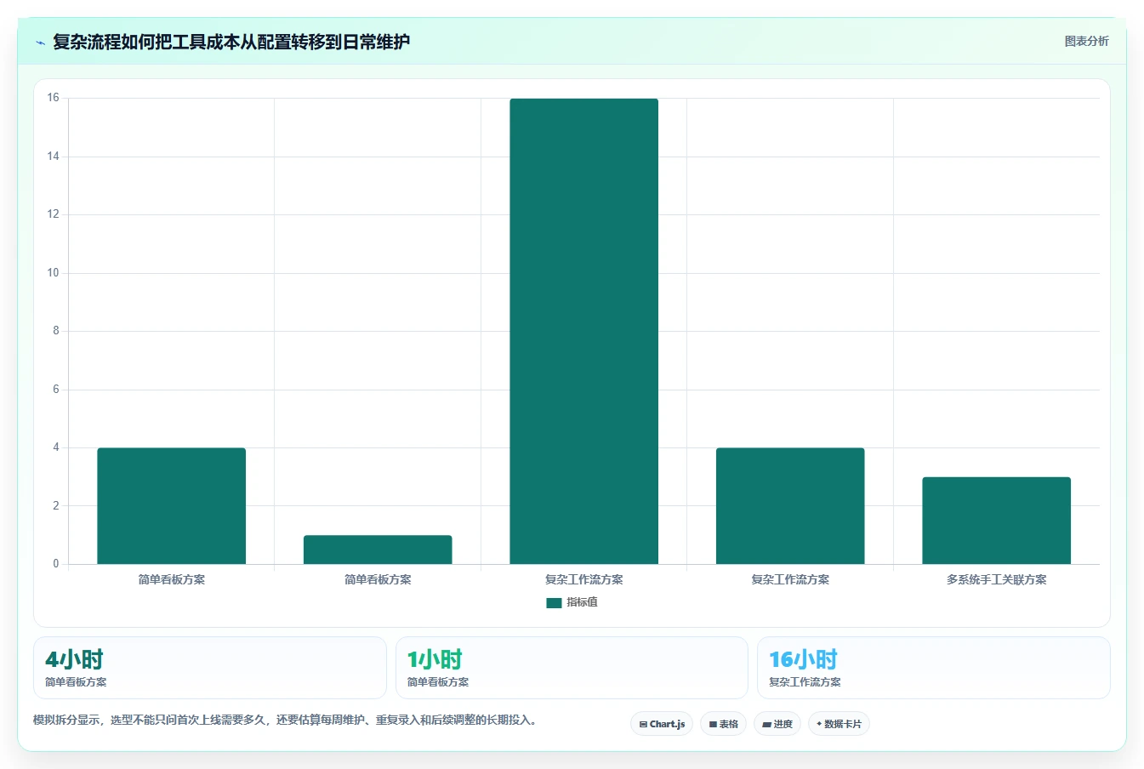Click the 进度 tag chip
The width and height of the screenshot is (1144, 769).
pos(777,724)
